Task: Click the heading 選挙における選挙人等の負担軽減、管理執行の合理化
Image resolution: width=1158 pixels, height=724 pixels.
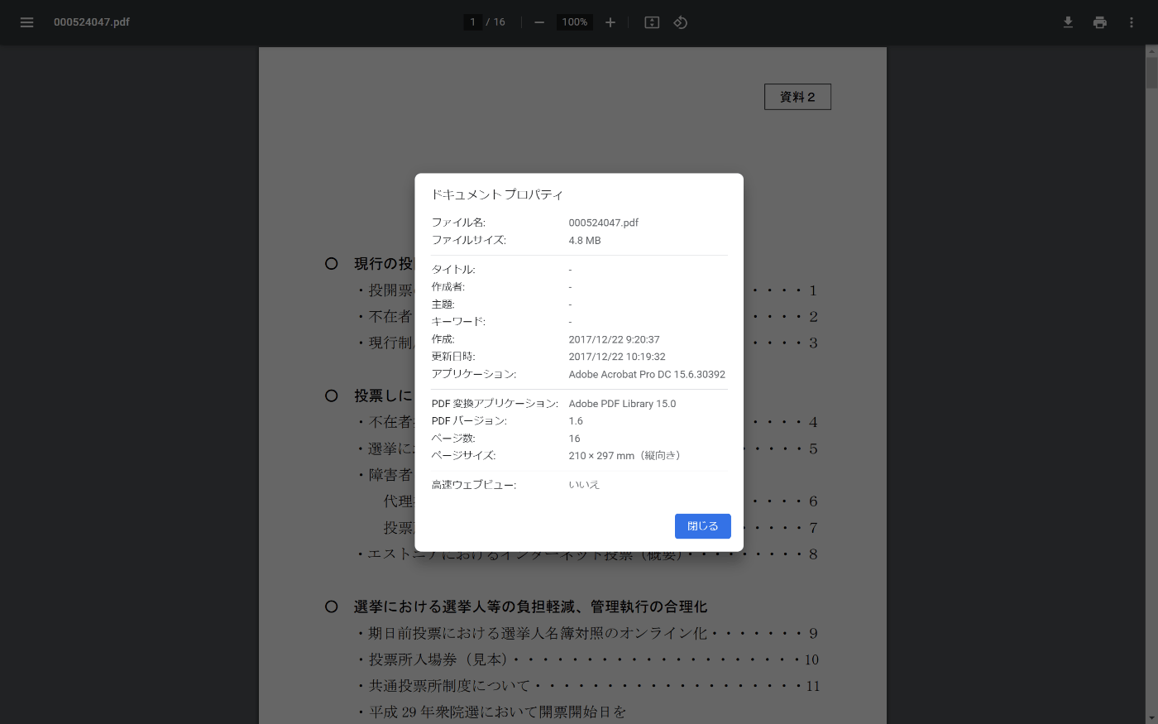Action: tap(530, 607)
